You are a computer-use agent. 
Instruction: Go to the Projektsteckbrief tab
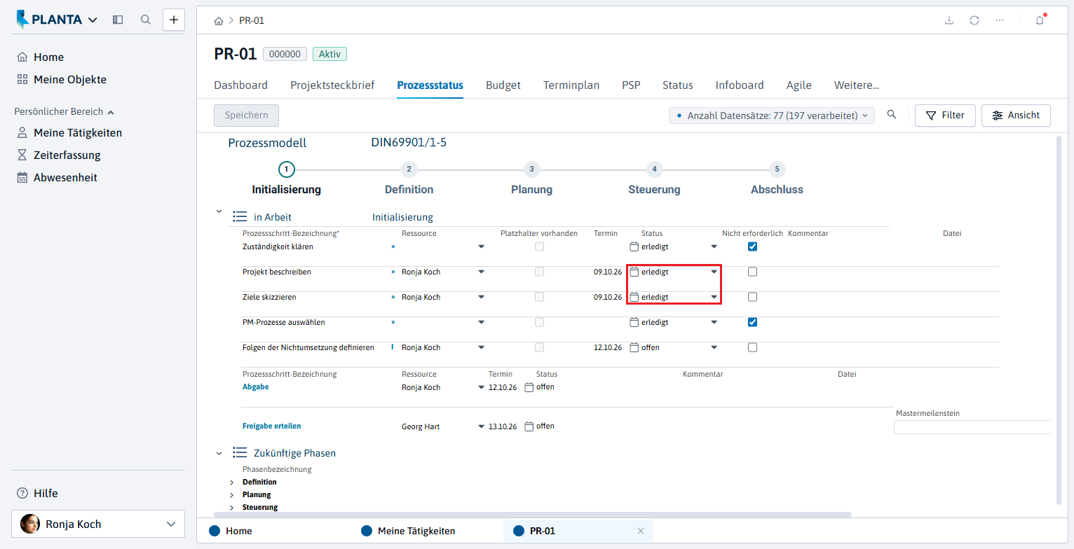point(332,85)
